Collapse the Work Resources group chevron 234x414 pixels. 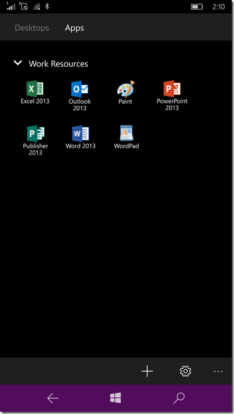(x=18, y=63)
